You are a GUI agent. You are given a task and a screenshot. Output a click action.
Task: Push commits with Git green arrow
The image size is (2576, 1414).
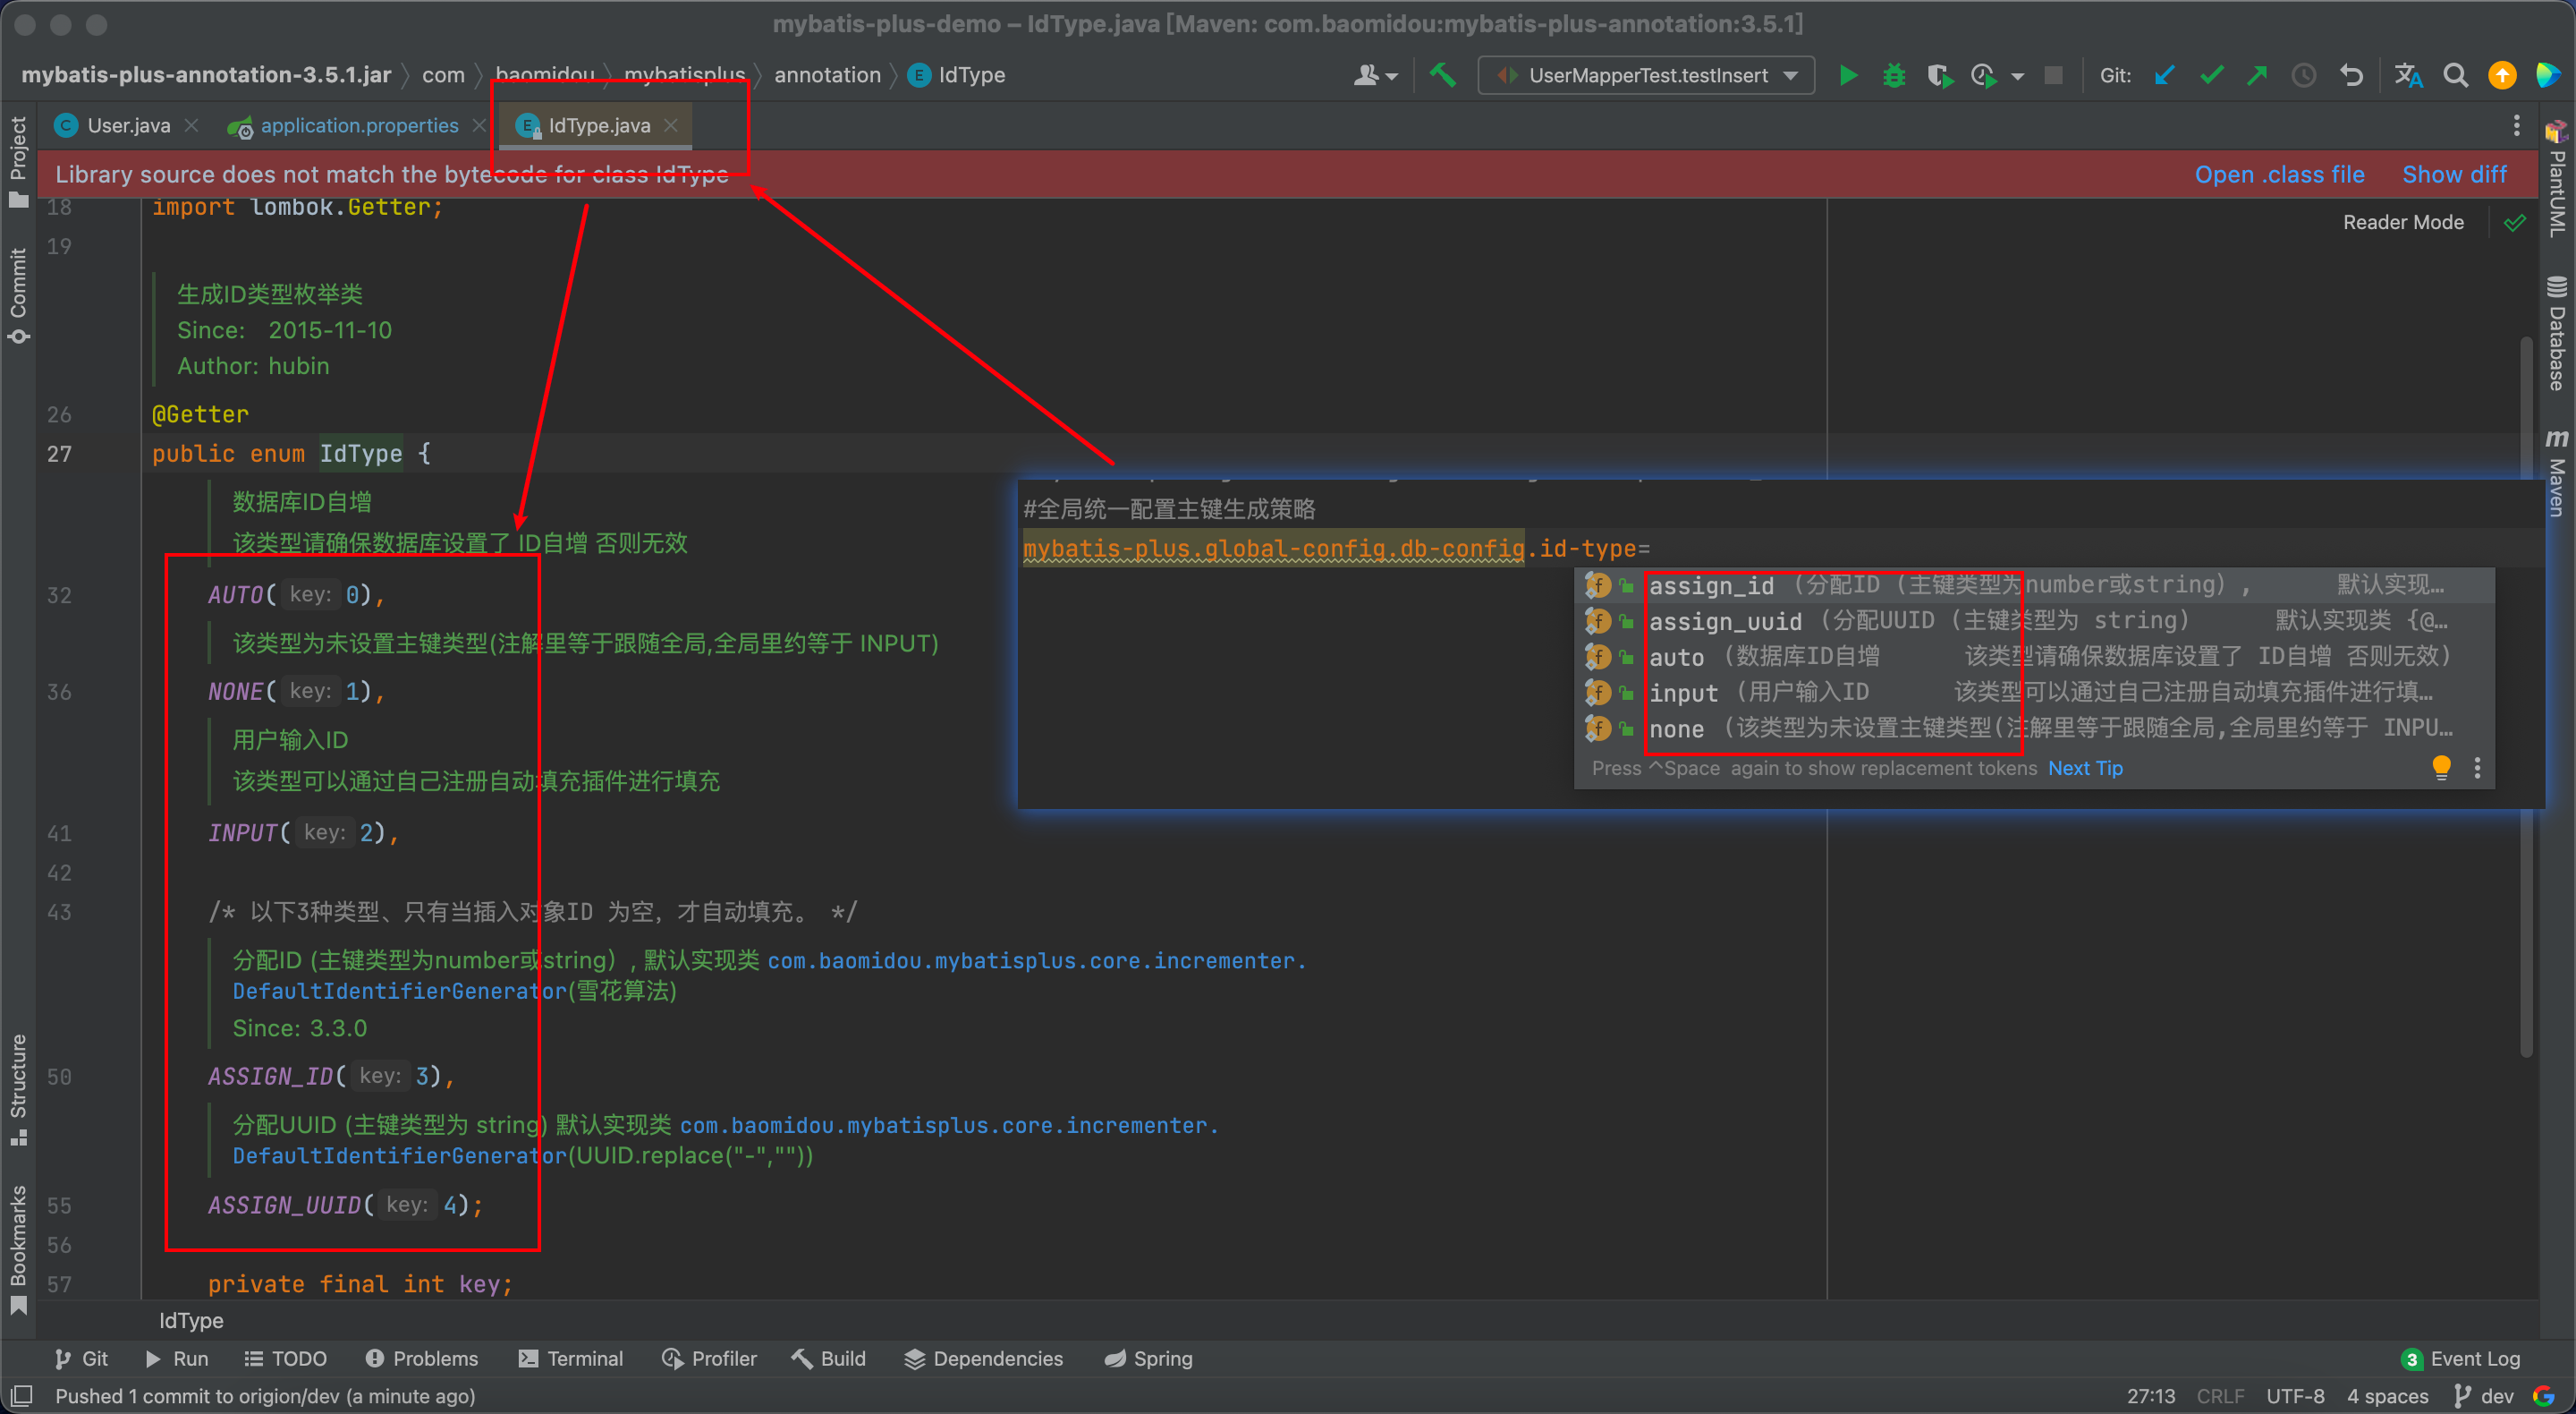(x=2257, y=76)
